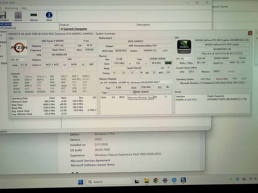The image size is (258, 193).
Task: Click the blue G icon in system tray
Action: click(x=238, y=179)
